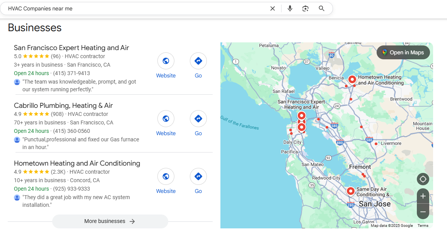Expand the More businesses list
The image size is (447, 233).
click(110, 221)
